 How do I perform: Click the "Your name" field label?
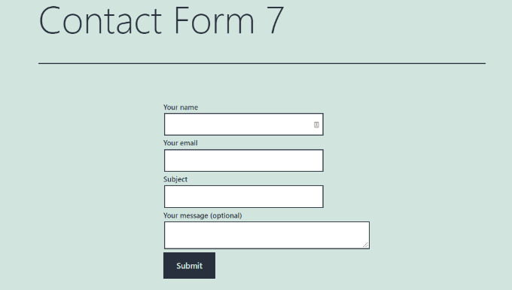tap(181, 107)
